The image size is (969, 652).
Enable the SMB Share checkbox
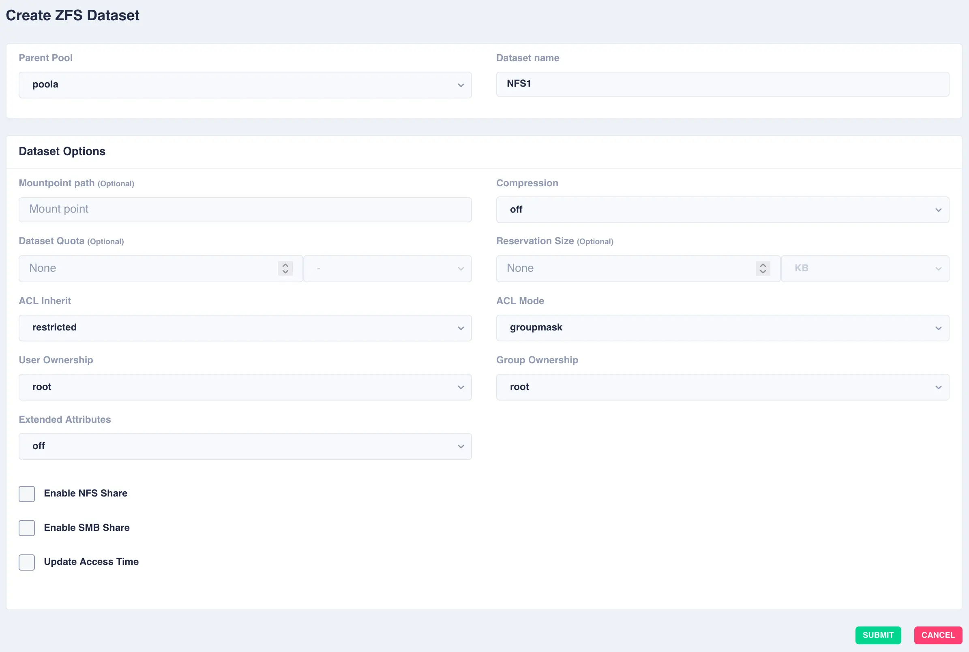point(26,528)
